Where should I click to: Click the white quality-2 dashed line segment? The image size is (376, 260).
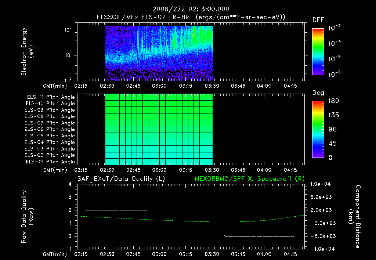(116, 210)
